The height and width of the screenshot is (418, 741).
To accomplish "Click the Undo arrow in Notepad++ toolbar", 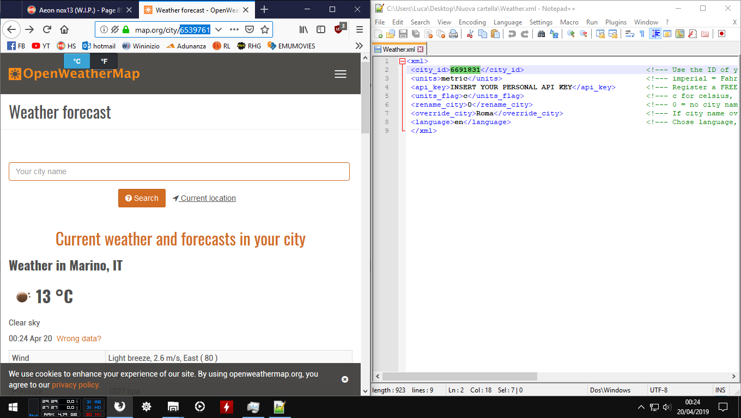I will pos(512,34).
